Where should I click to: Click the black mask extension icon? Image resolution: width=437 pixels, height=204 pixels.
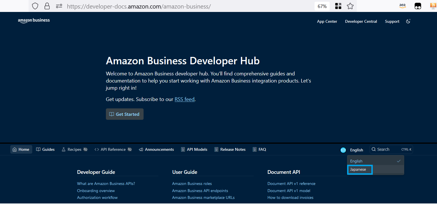(x=418, y=6)
